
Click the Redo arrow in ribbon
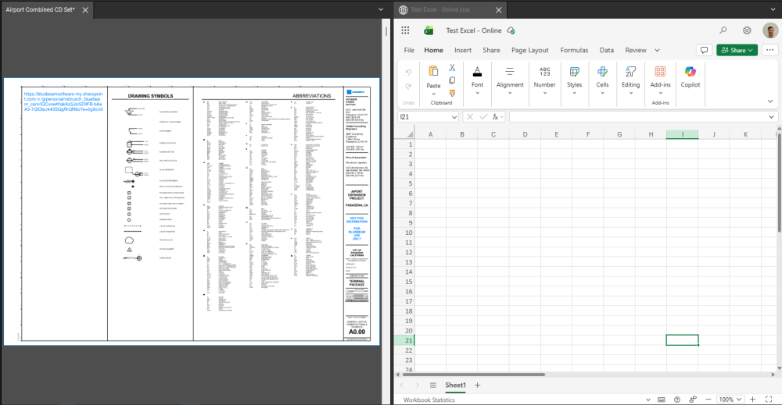pyautogui.click(x=408, y=86)
